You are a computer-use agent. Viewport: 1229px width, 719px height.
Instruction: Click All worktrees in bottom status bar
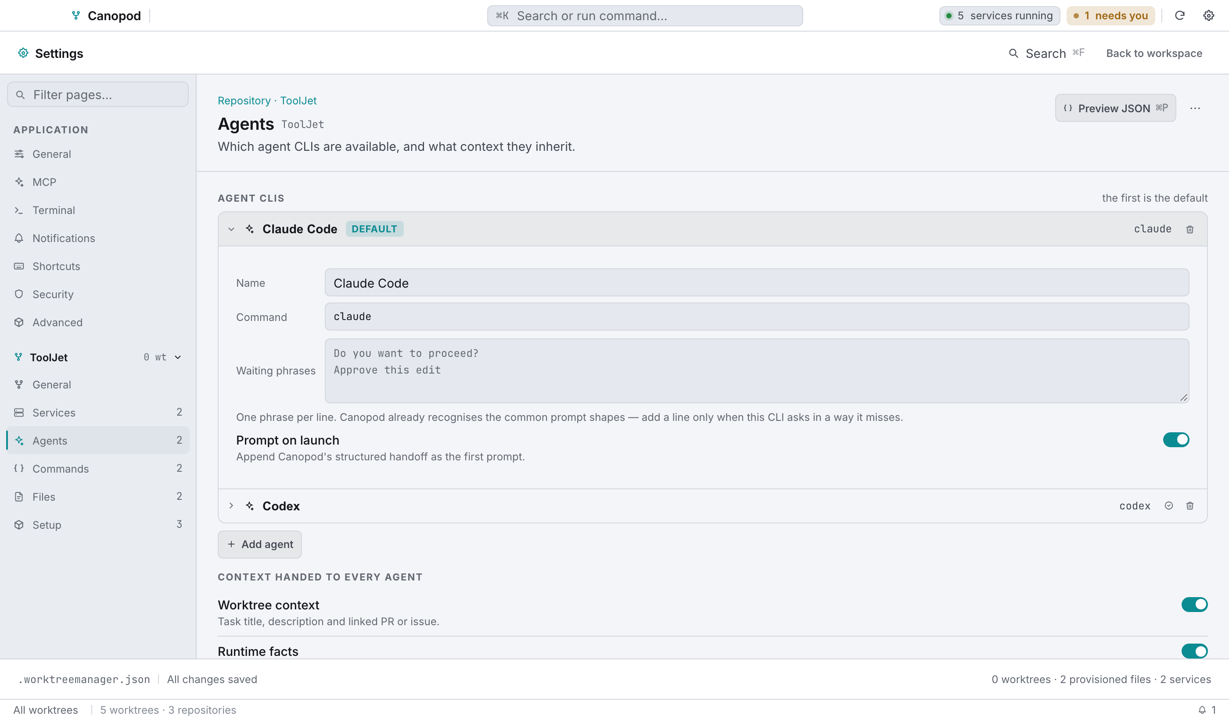(x=45, y=709)
